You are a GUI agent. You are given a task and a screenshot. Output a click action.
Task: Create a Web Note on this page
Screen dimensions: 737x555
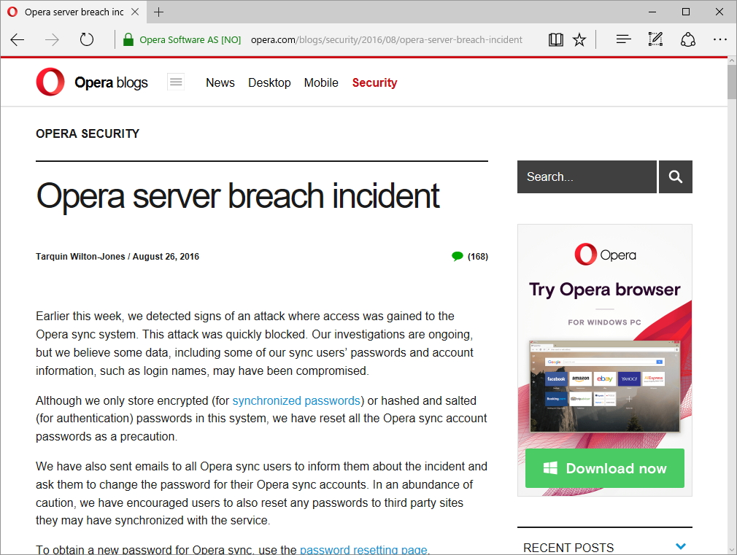pyautogui.click(x=655, y=39)
